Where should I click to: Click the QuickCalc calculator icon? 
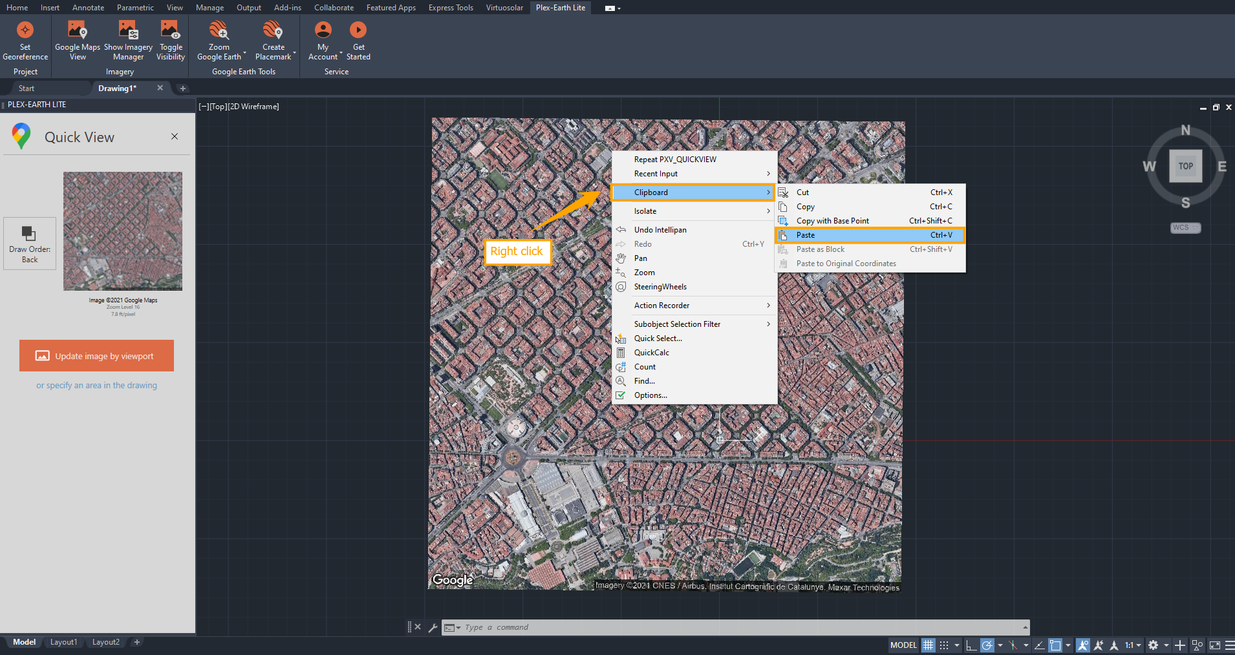(x=621, y=353)
